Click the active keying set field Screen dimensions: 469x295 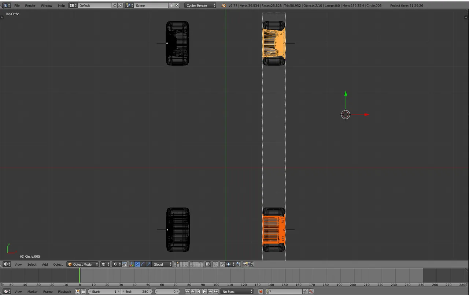(284, 291)
